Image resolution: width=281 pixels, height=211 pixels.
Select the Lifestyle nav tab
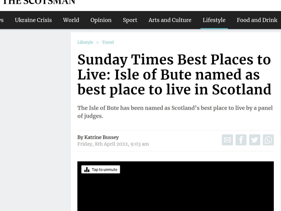(214, 20)
